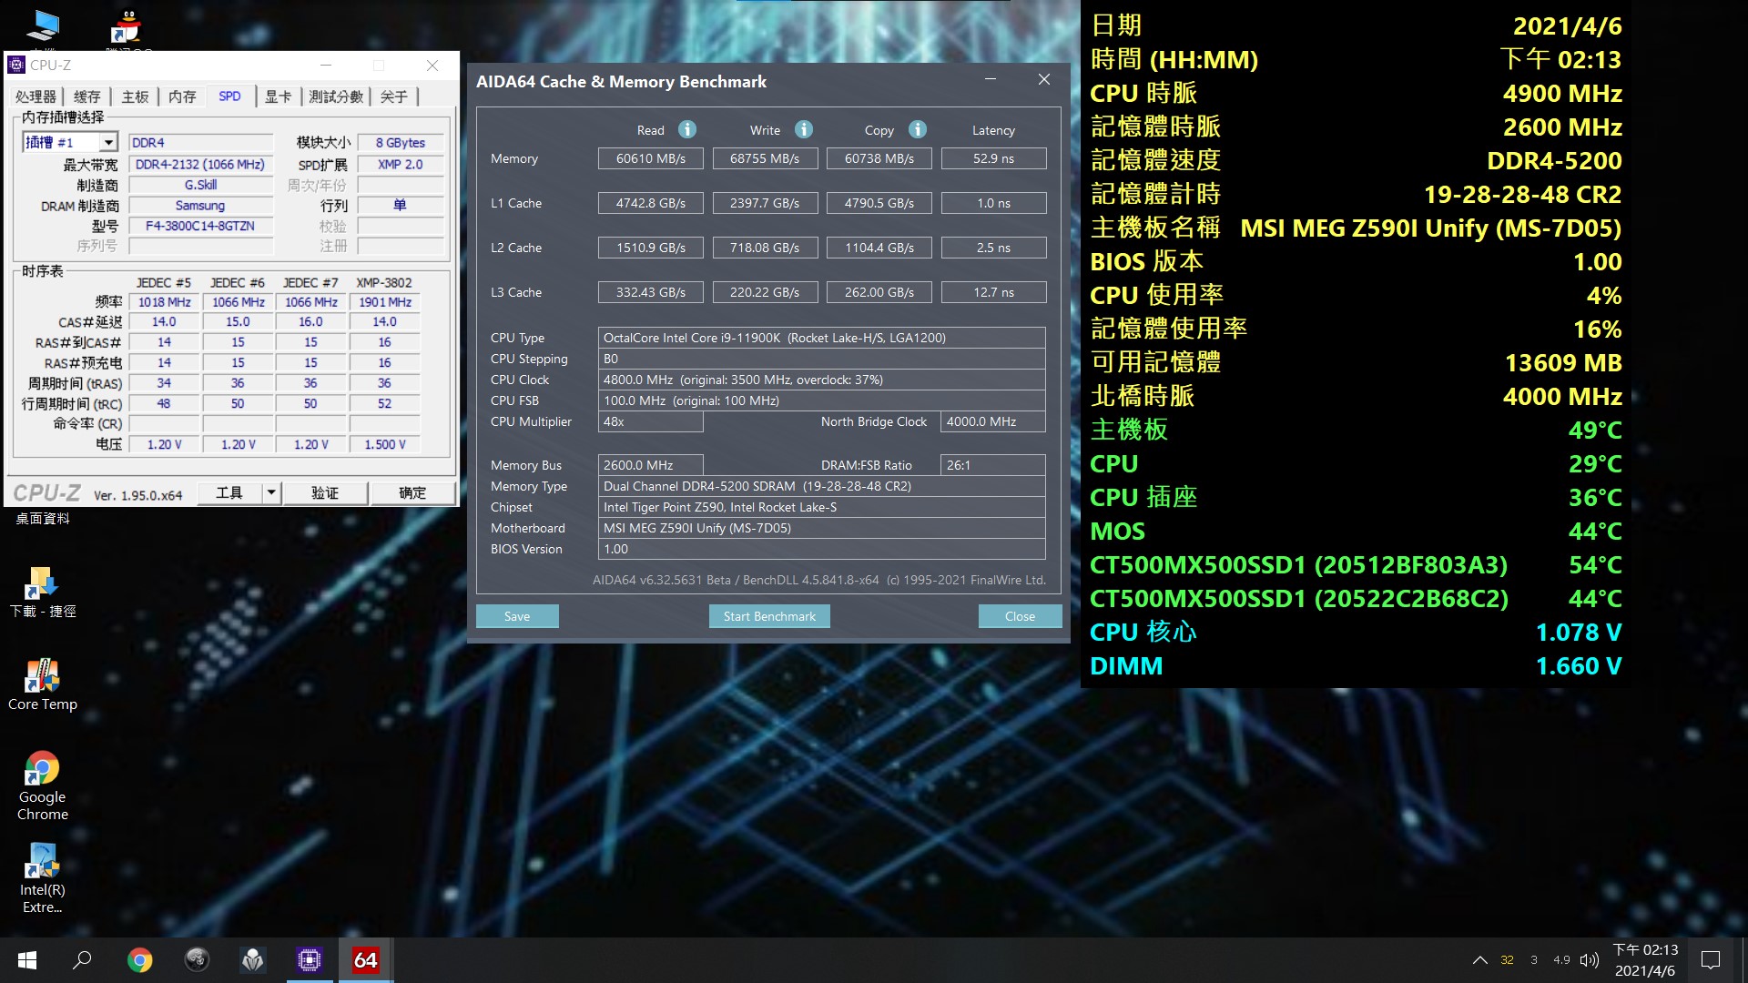Screen dimensions: 1748x983
Task: Switch to the 缓存 tab in CPU-Z
Action: (87, 96)
